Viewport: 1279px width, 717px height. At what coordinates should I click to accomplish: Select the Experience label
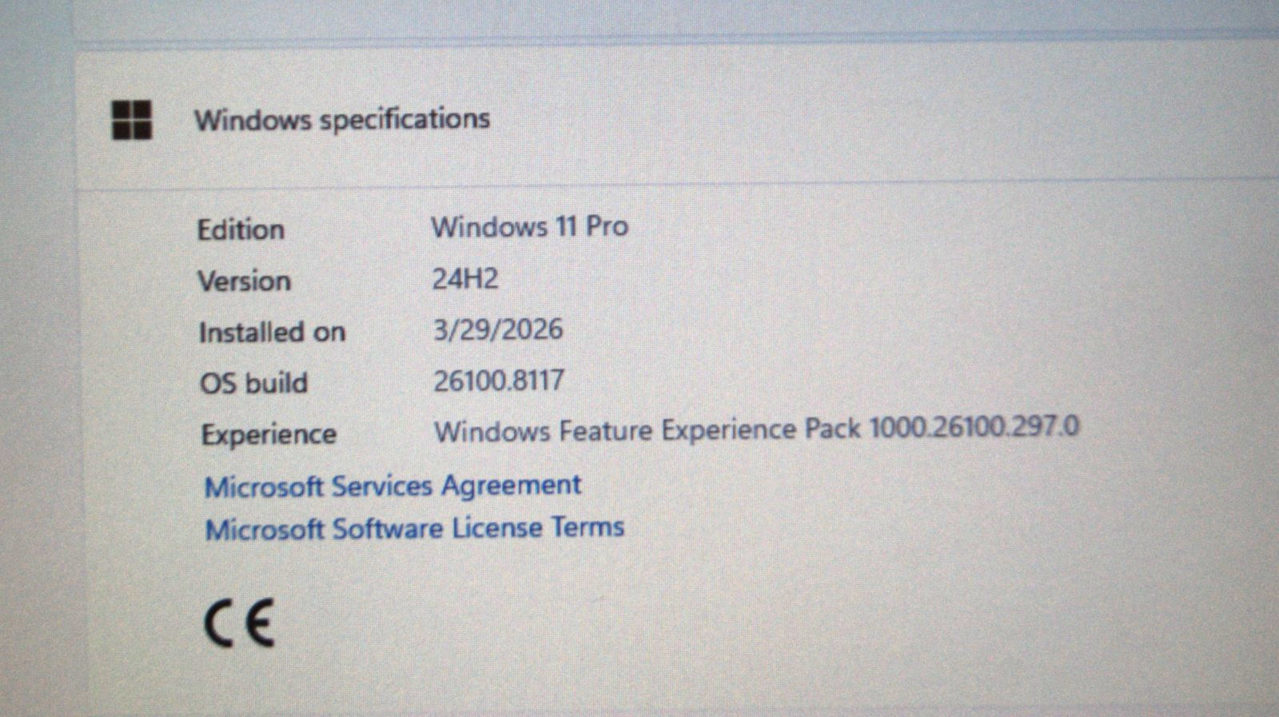click(269, 435)
